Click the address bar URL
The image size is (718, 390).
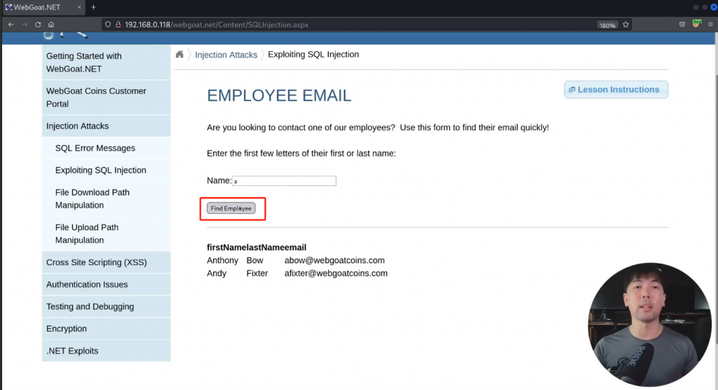[217, 25]
